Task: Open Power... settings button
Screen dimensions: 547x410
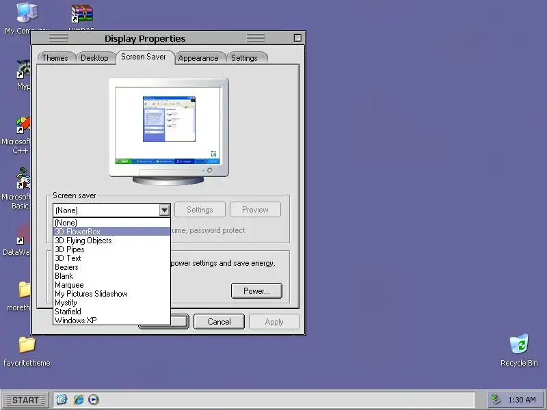Action: tap(256, 291)
